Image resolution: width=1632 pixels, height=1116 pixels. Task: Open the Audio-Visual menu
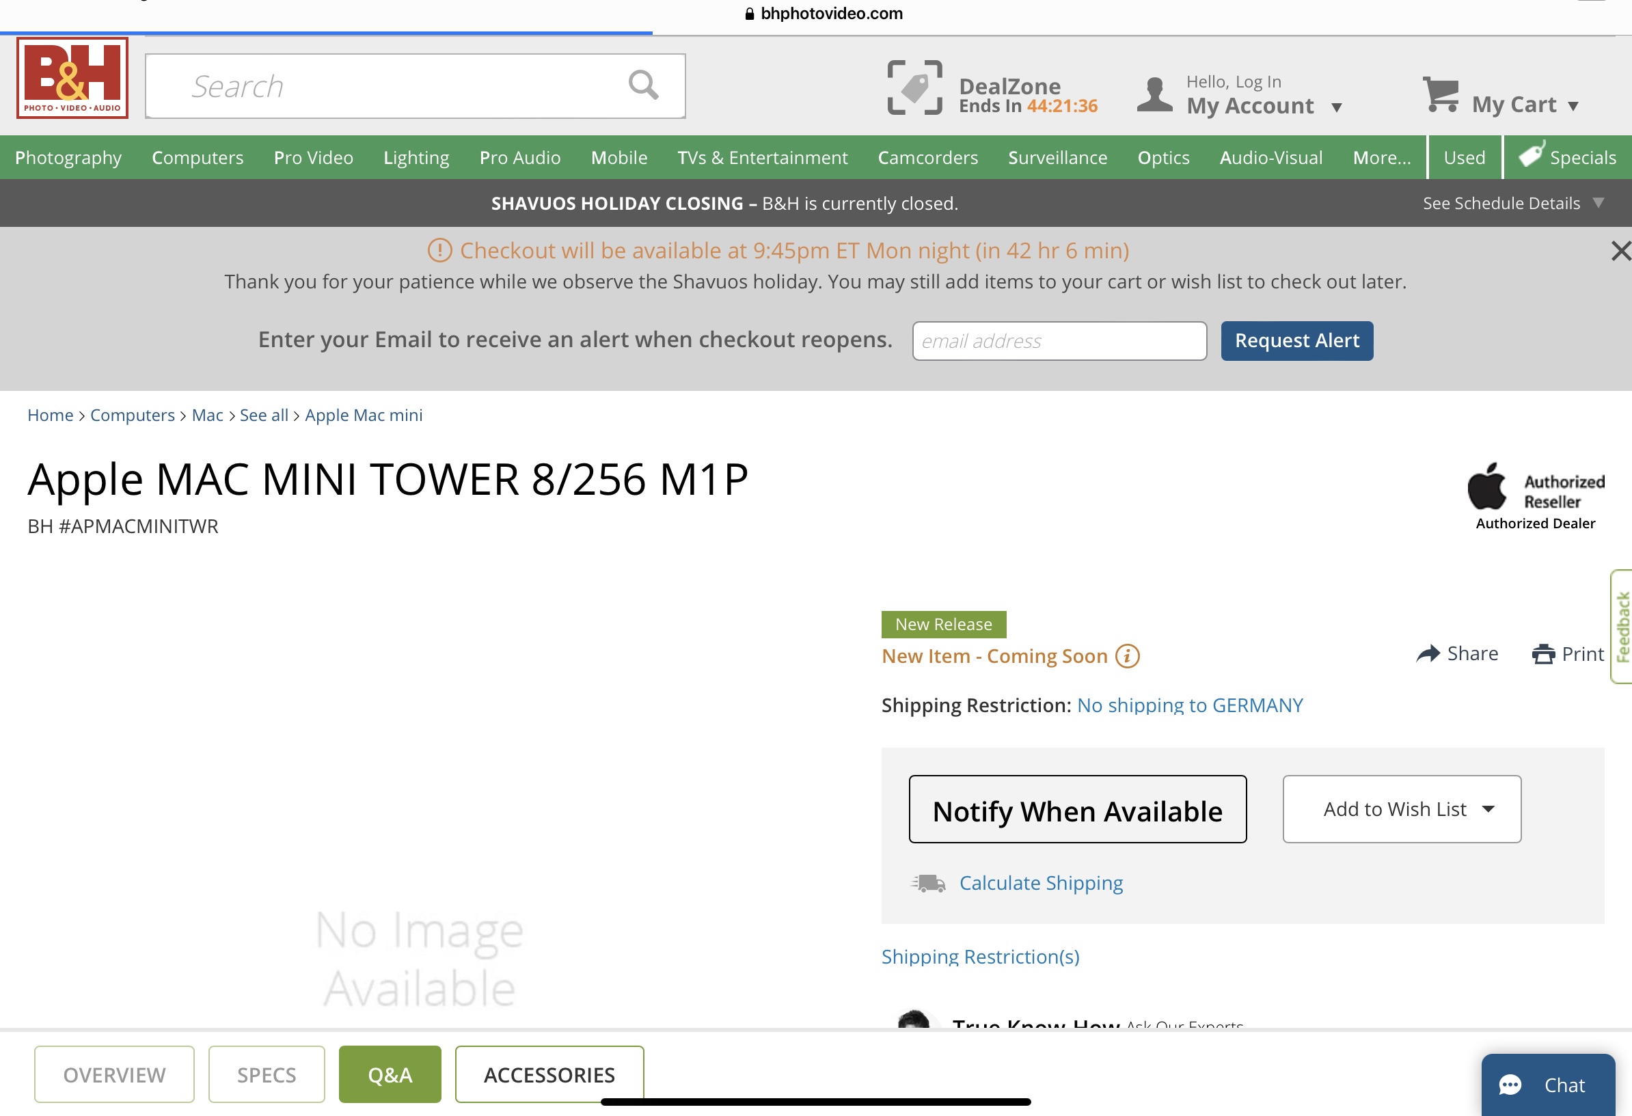coord(1271,157)
